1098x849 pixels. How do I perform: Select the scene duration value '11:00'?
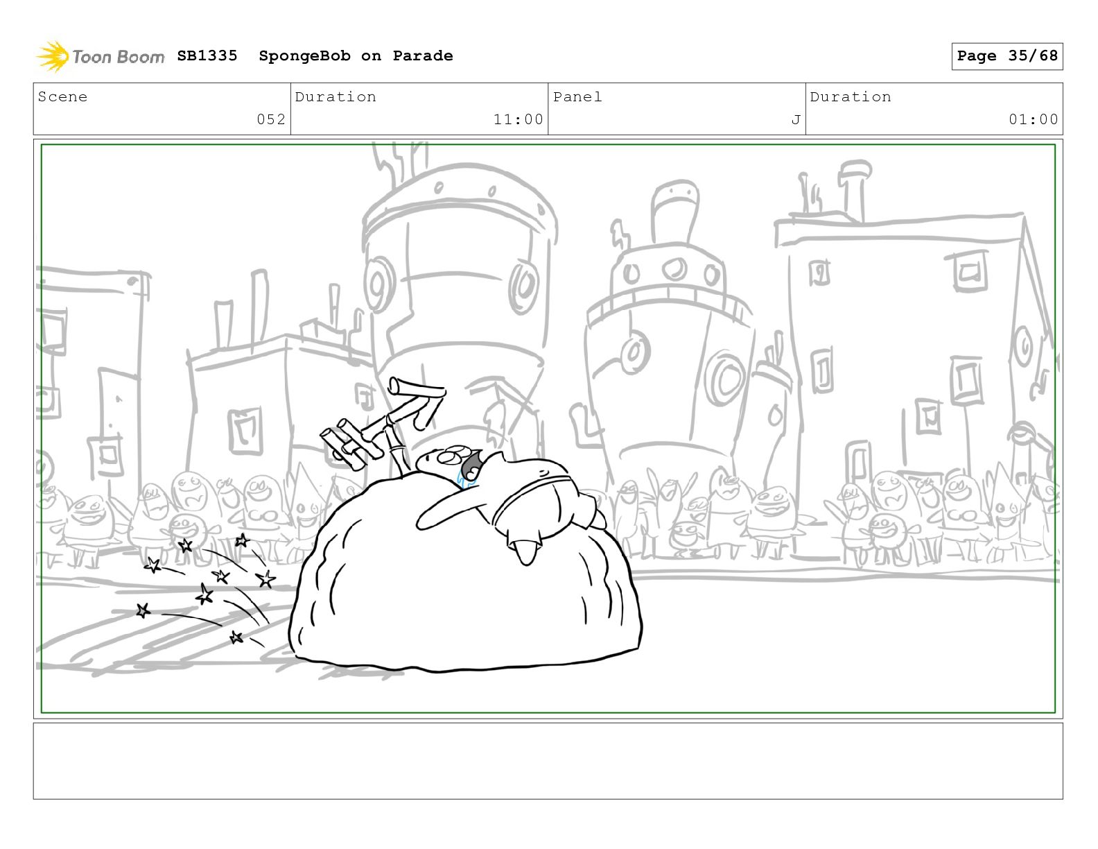click(x=518, y=119)
